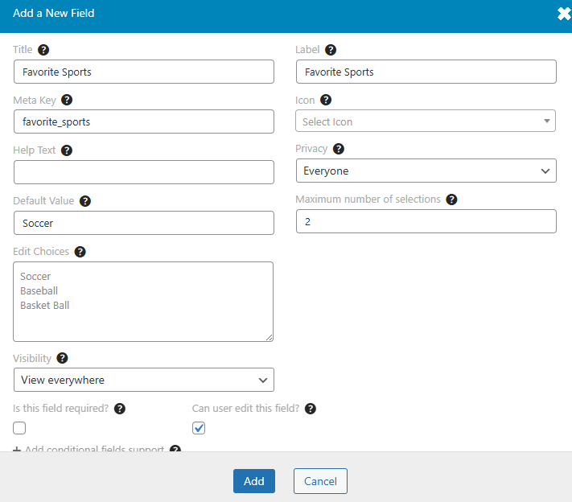
Task: Open help for Edit Choices
Action: click(x=80, y=252)
